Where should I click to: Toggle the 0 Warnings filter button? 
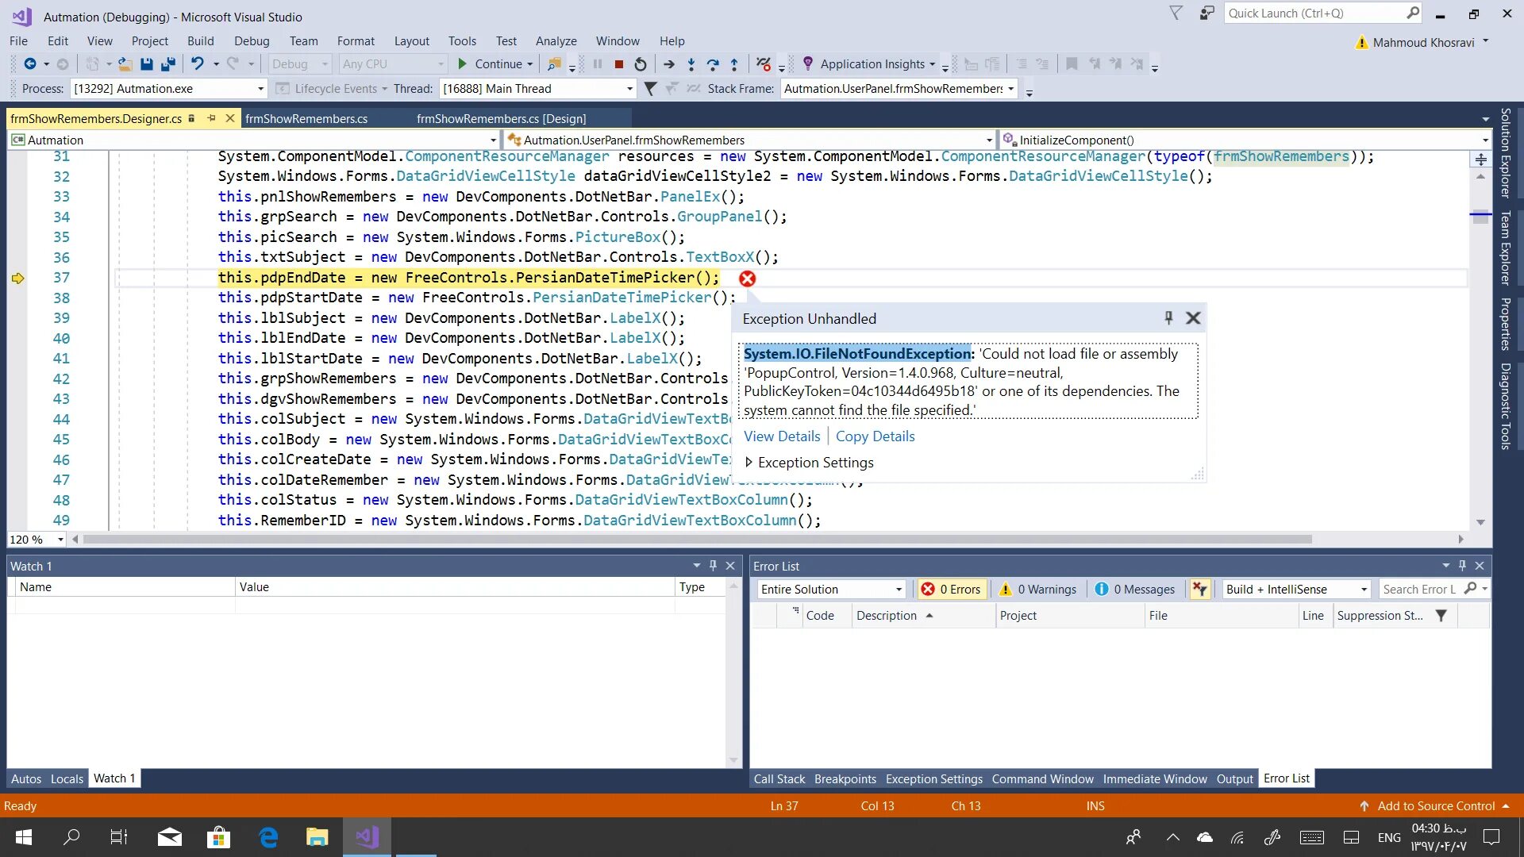point(1037,590)
